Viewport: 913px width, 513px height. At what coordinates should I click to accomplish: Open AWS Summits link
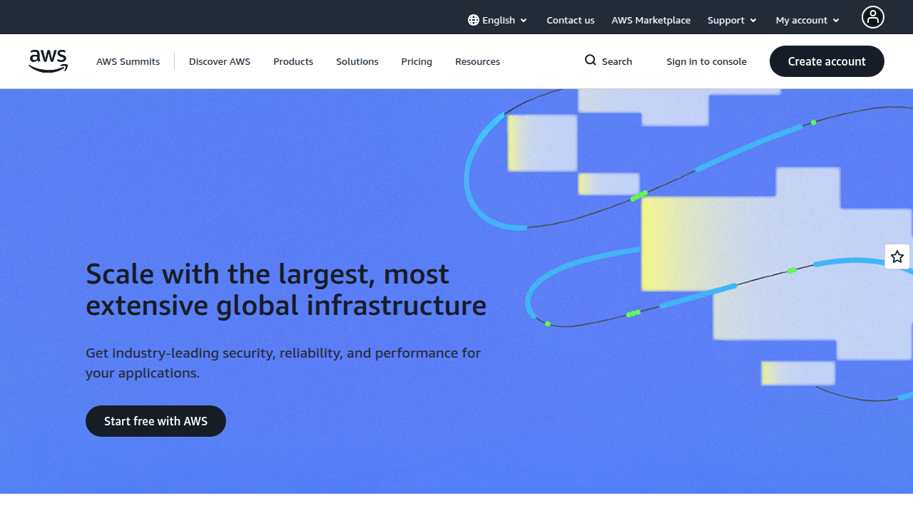click(128, 61)
